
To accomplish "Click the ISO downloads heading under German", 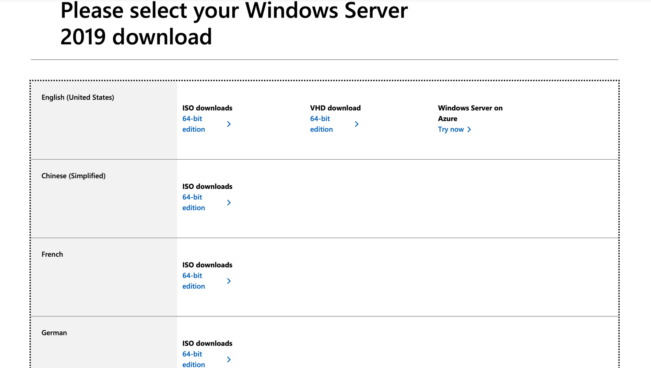I will 207,343.
